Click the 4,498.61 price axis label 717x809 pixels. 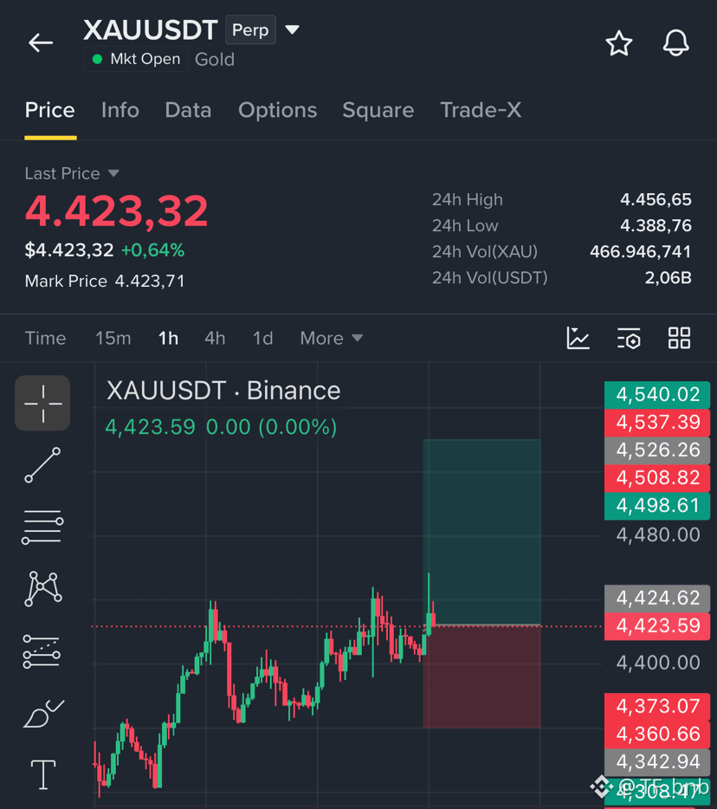click(657, 506)
